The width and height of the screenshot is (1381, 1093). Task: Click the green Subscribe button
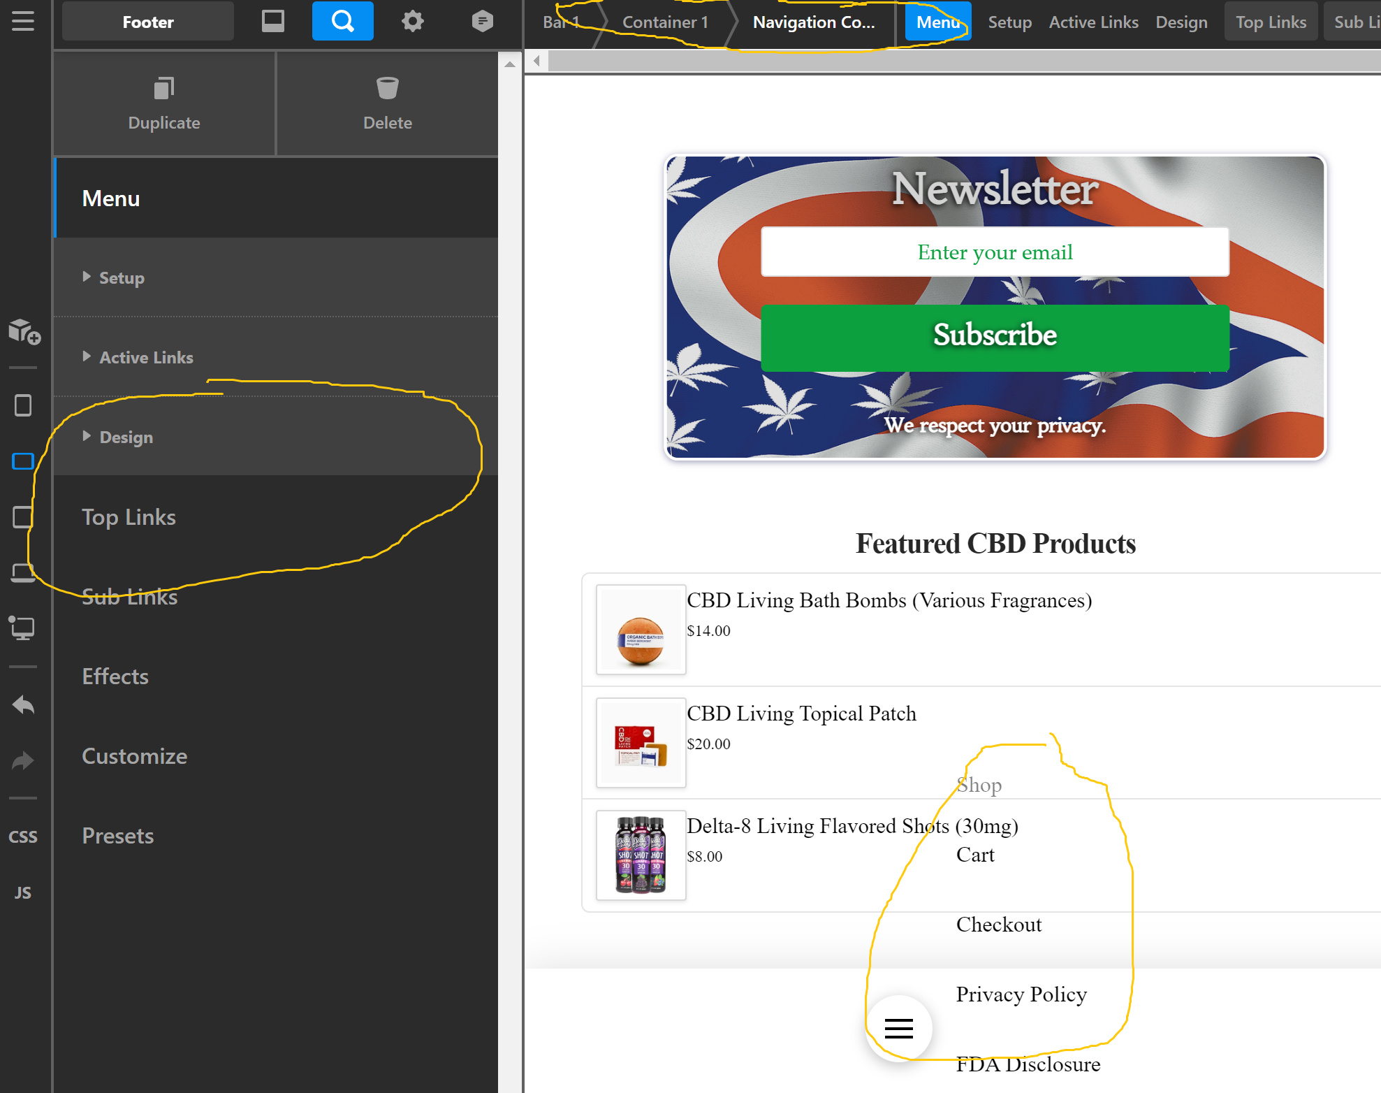pyautogui.click(x=994, y=337)
